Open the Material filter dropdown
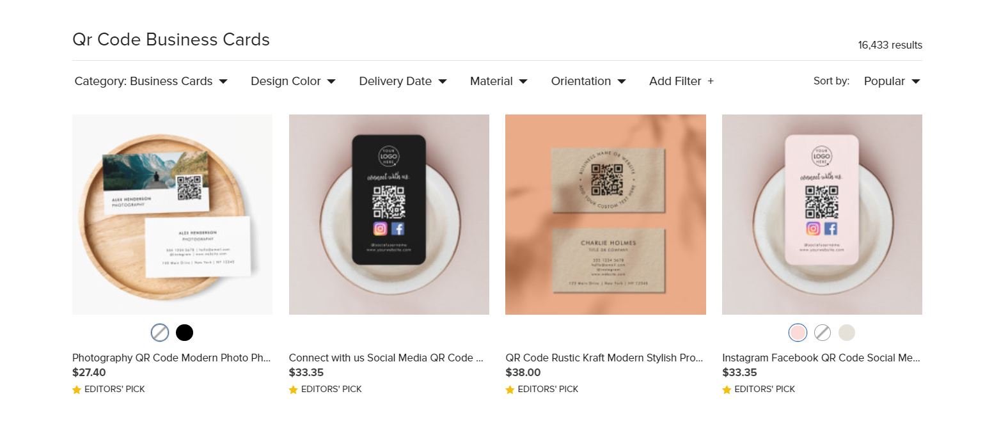 tap(498, 81)
